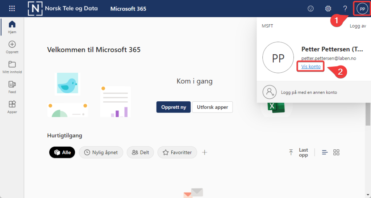Switch to grid view layout

tap(336, 152)
